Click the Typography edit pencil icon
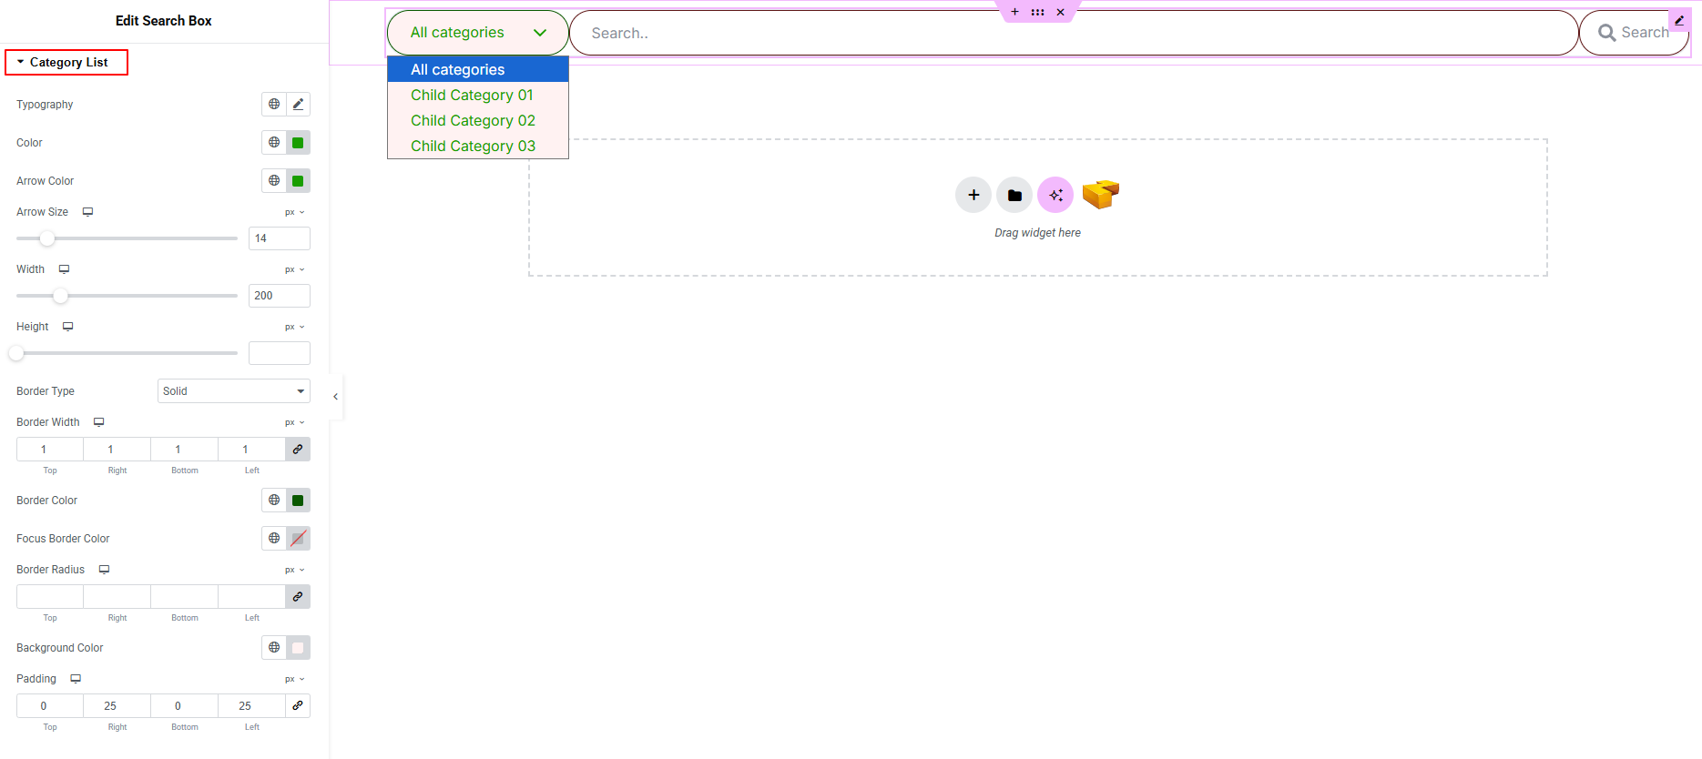1702x759 pixels. pyautogui.click(x=298, y=105)
